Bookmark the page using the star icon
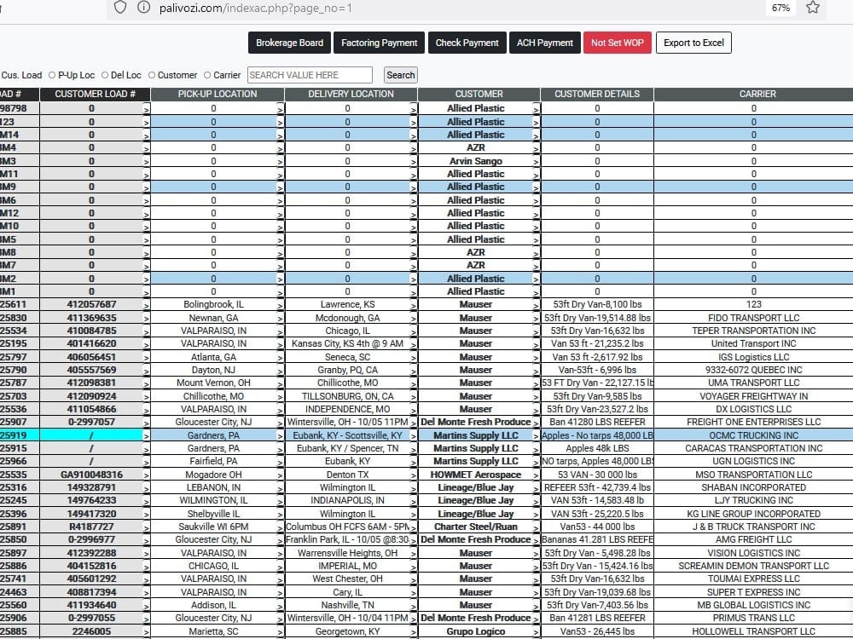The image size is (853, 639). pos(812,7)
